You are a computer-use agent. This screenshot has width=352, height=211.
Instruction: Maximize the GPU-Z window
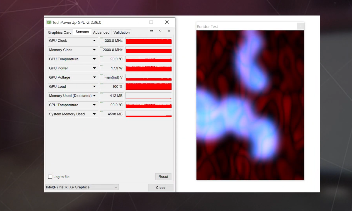151,22
